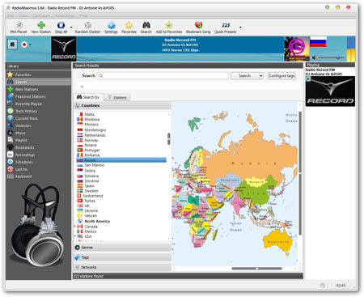Viewport: 364px width, 297px height.
Task: Click the Search button beside the field
Action: pos(244,76)
